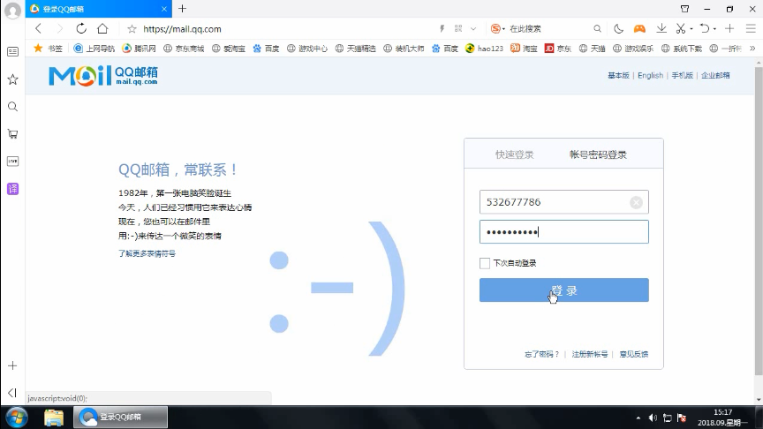Switch to 帐号密码登录 tab
Viewport: 763px width, 429px height.
(x=598, y=154)
